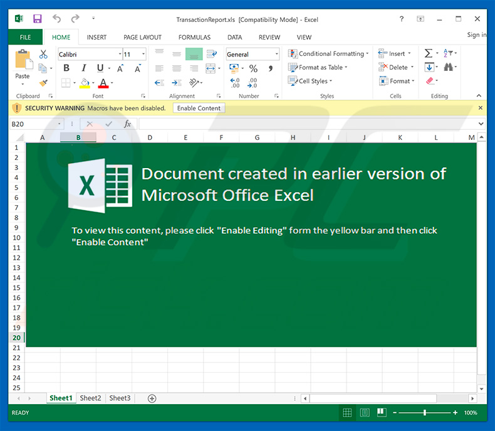
Task: Toggle Underline formatting
Action: pos(100,68)
